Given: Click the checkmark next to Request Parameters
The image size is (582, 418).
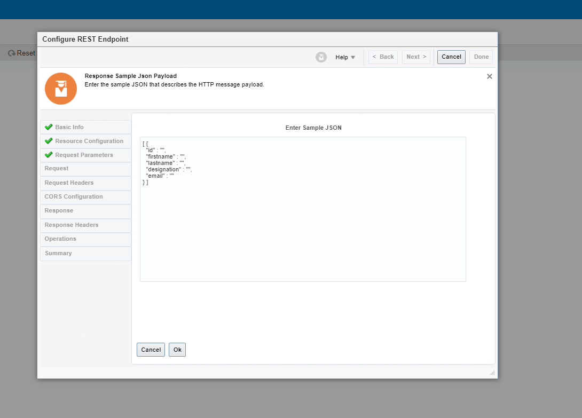Looking at the screenshot, I should coord(48,155).
